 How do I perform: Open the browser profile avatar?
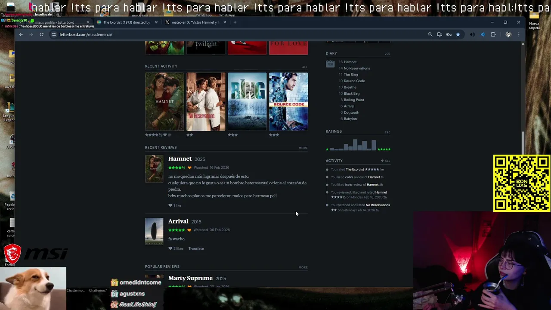(508, 34)
